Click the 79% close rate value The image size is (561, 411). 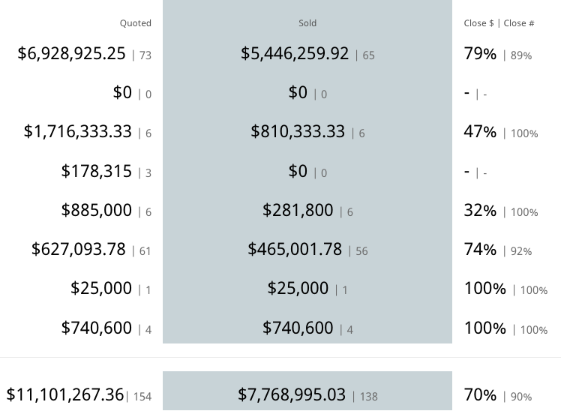pos(480,54)
